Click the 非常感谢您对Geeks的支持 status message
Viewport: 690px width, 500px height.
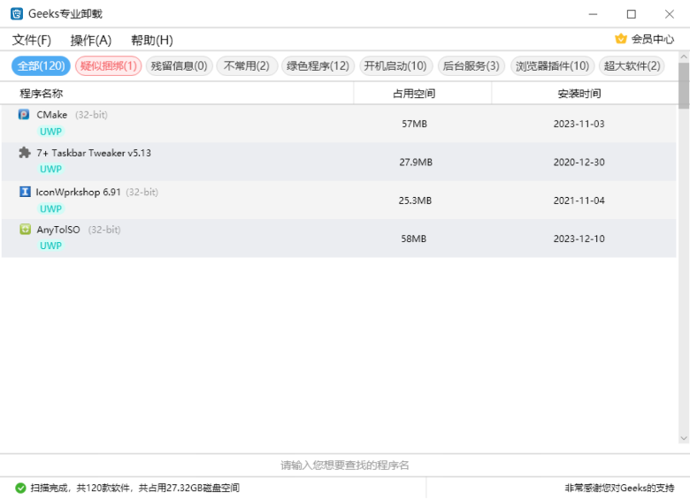(x=619, y=488)
